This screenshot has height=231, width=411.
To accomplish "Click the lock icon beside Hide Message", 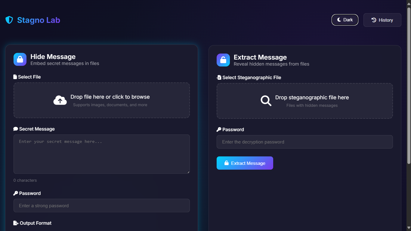I will point(20,59).
